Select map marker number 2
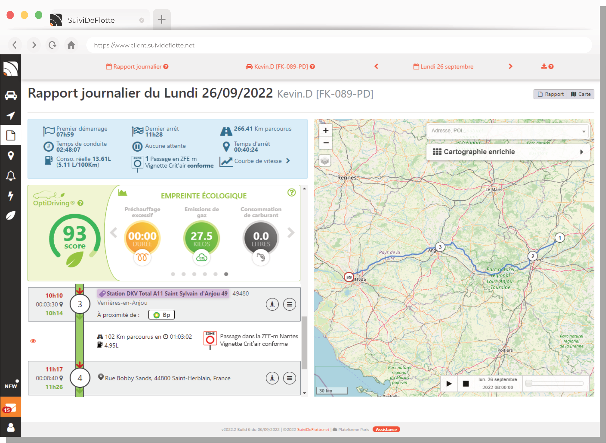The width and height of the screenshot is (606, 443). 532,256
